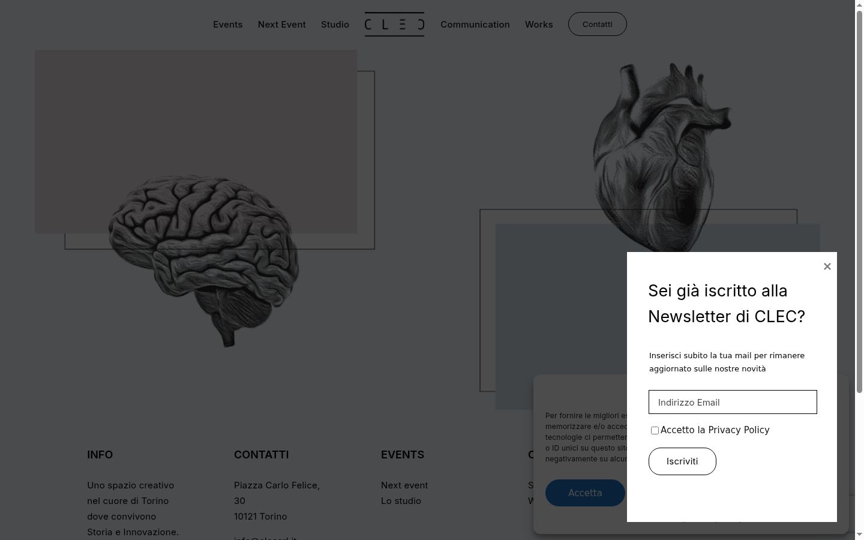Image resolution: width=864 pixels, height=540 pixels.
Task: Click the CLEC logo
Action: pos(394,25)
